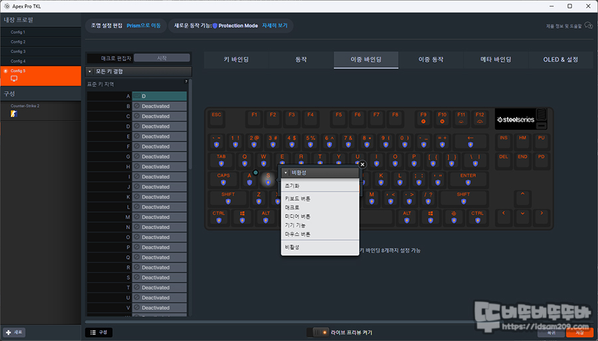Image resolution: width=598 pixels, height=341 pixels.
Task: Select the Config 3 profile
Action: 41,51
